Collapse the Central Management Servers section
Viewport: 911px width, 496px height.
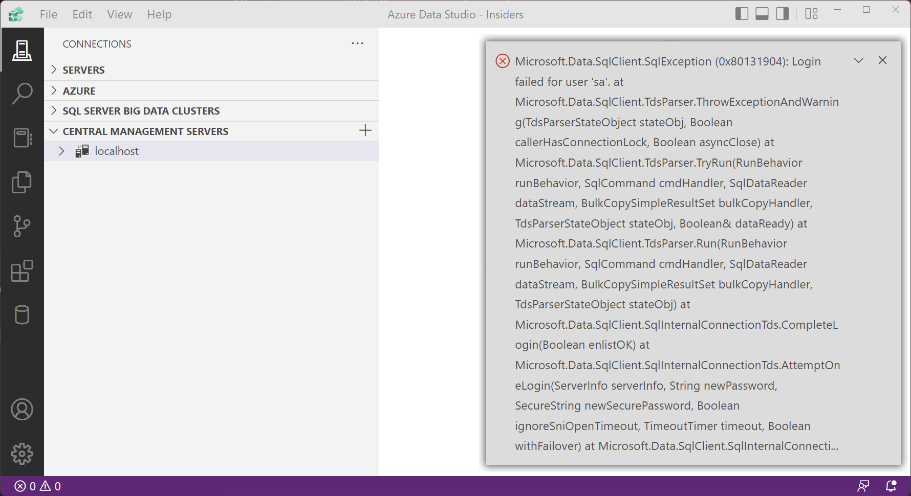(54, 131)
